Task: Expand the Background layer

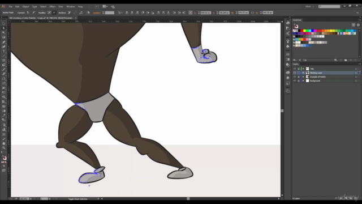Action: click(x=303, y=80)
